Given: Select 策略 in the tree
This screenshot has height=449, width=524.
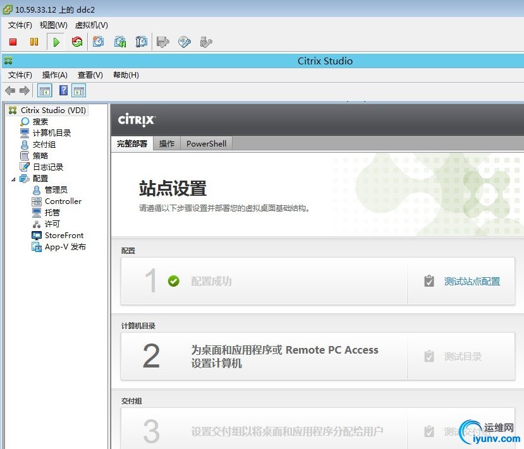Looking at the screenshot, I should pos(40,156).
